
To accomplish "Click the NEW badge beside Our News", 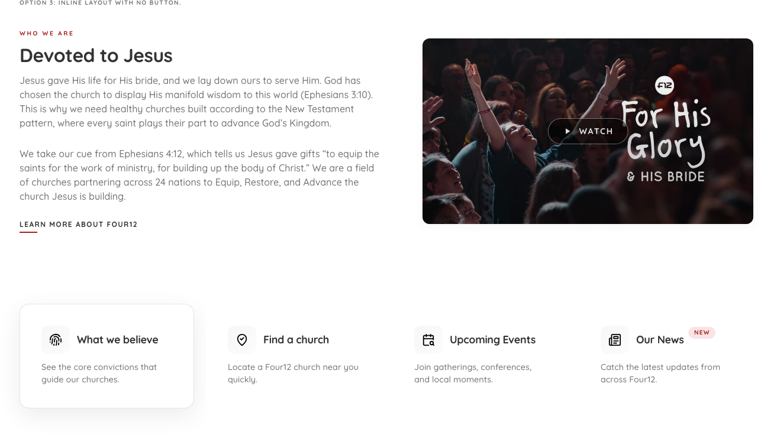I will [702, 333].
